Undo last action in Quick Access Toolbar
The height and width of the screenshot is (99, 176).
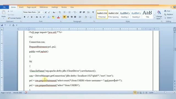pos(5,25)
